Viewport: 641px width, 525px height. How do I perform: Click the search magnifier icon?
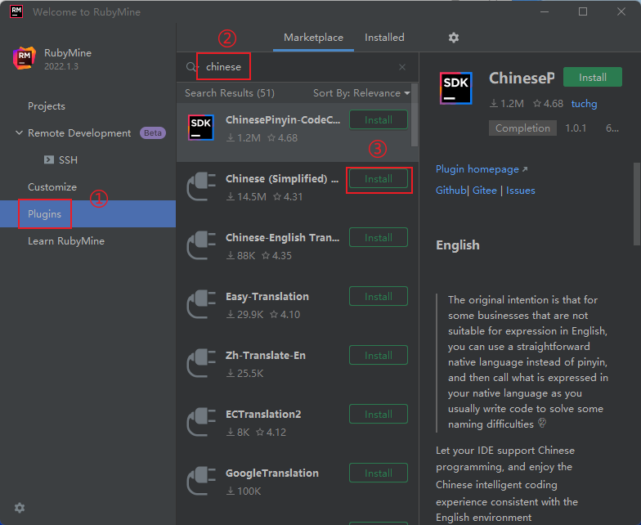tap(191, 67)
